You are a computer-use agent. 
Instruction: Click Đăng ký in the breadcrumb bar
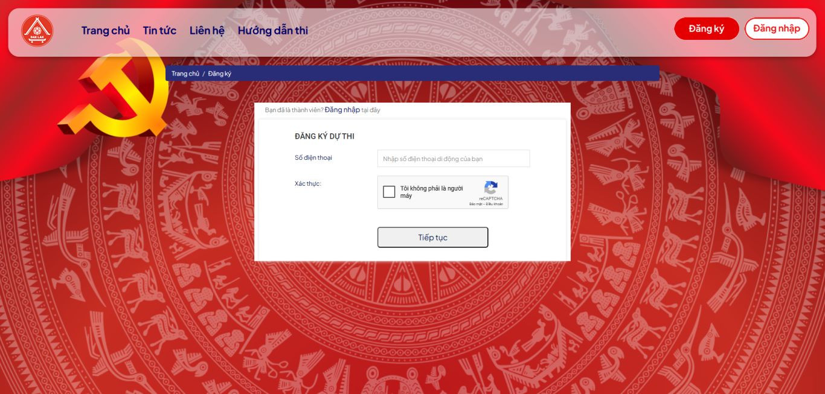(220, 74)
